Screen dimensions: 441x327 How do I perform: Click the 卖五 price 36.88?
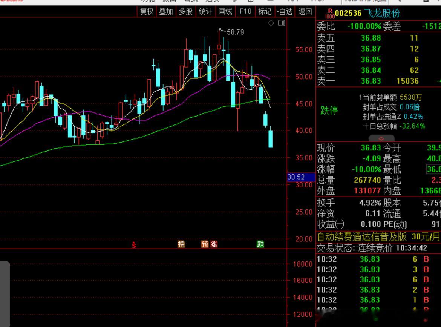[371, 38]
